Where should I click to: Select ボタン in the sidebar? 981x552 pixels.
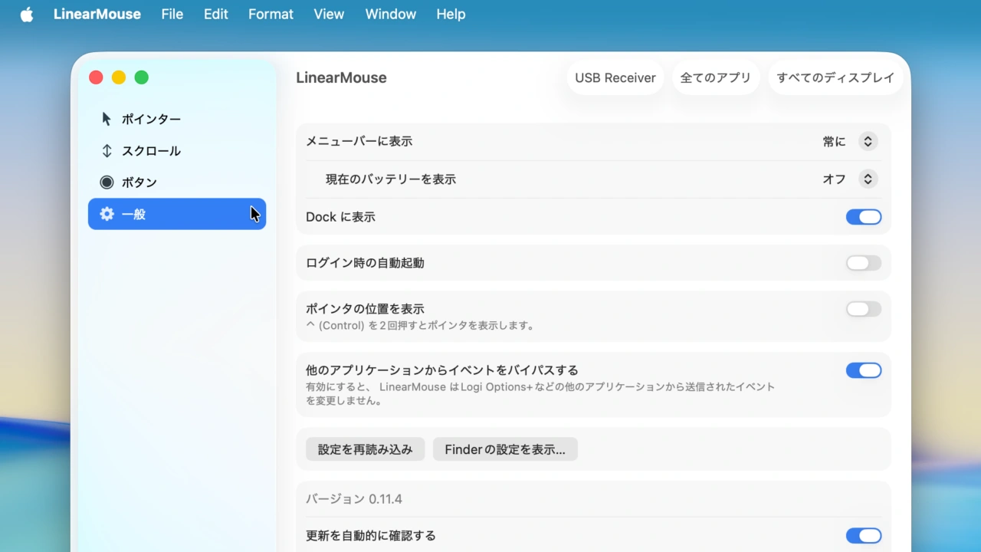pyautogui.click(x=177, y=182)
